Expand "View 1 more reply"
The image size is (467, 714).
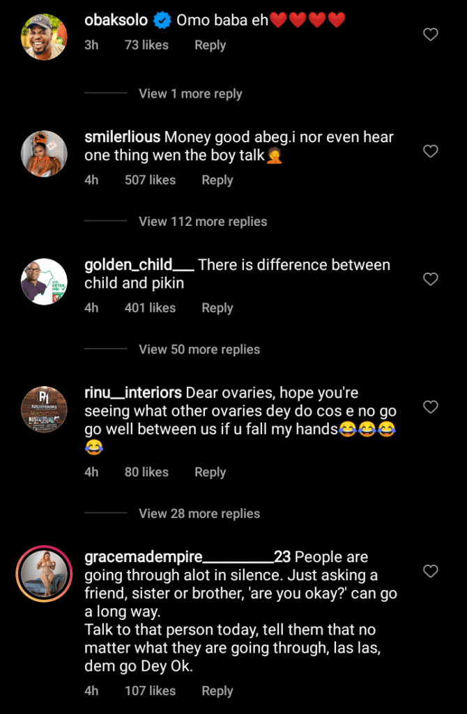pos(190,93)
